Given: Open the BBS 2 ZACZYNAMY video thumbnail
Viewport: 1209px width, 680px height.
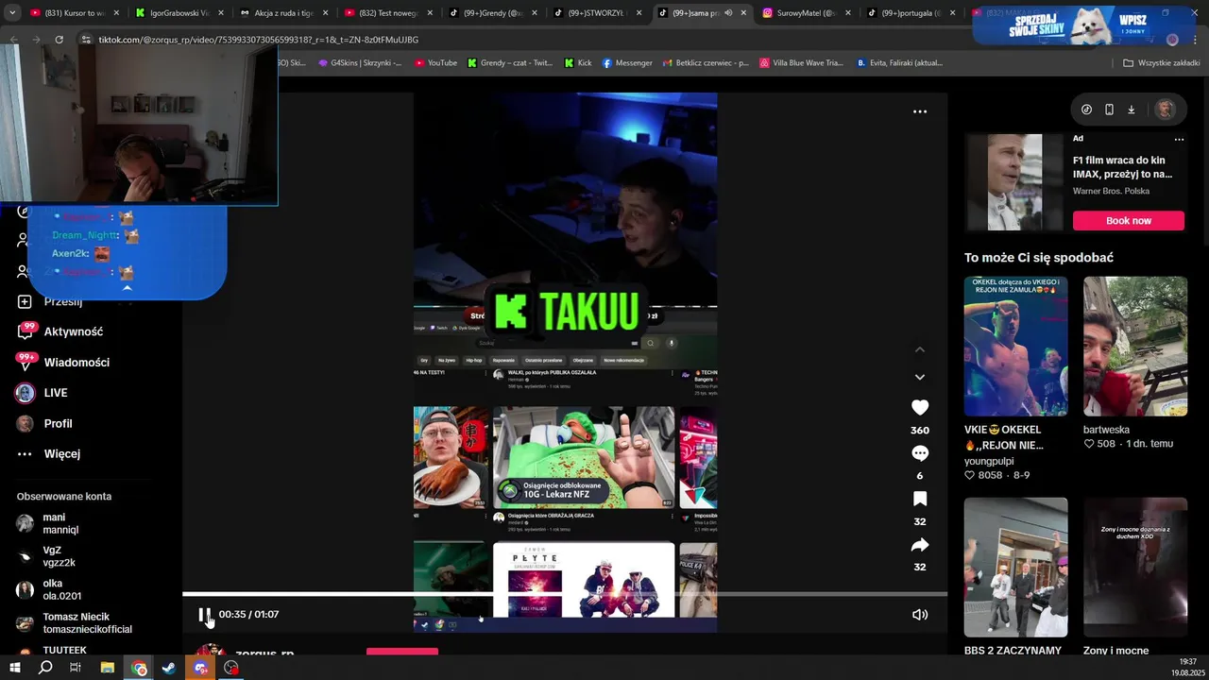Looking at the screenshot, I should tap(1015, 568).
